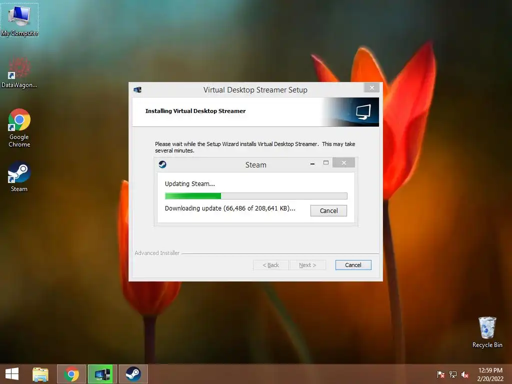Screen dimensions: 512x384
Task: Cancel the Steam update download
Action: [x=328, y=210]
